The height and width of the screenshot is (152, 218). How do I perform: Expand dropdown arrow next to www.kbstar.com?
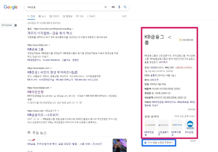(x=51, y=88)
